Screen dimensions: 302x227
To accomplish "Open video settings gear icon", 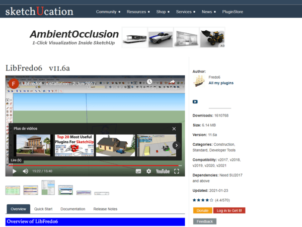I will [x=148, y=171].
